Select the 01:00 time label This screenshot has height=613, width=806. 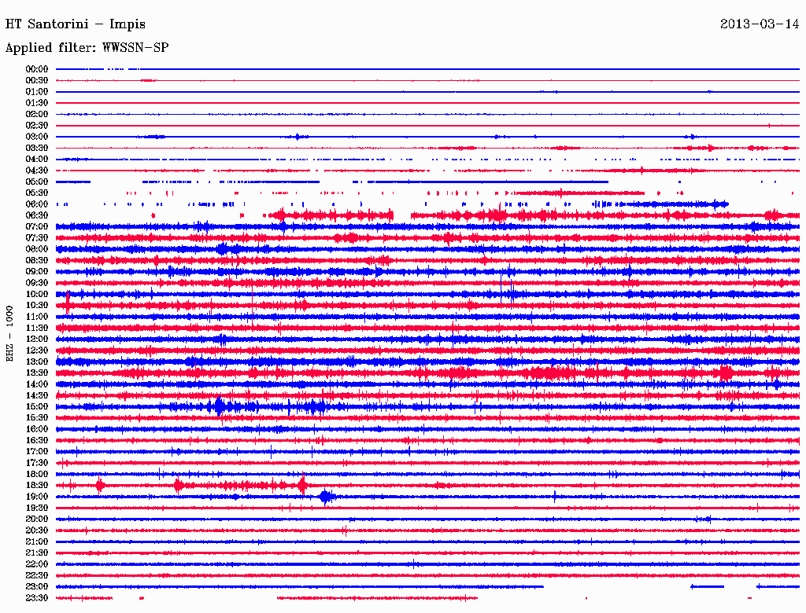pyautogui.click(x=37, y=91)
